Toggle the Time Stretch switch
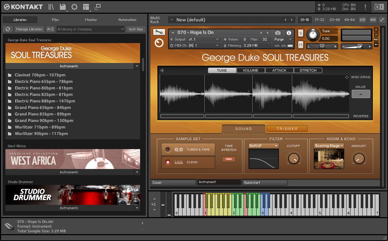This screenshot has width=388, height=241. [229, 159]
